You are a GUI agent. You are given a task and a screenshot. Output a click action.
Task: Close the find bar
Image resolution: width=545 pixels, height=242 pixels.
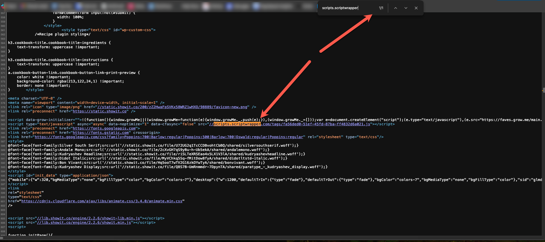[x=416, y=8]
